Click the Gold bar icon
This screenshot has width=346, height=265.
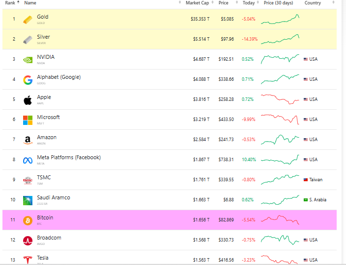coord(28,20)
